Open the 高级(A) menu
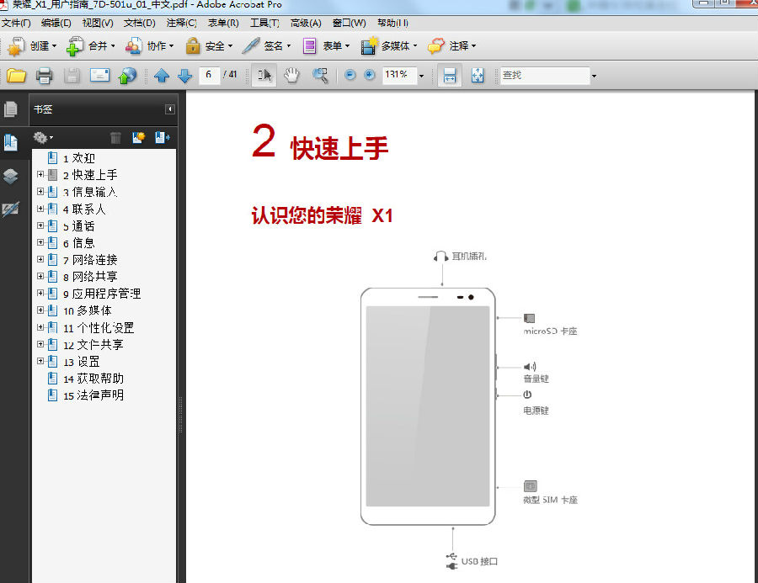The image size is (758, 583). 306,23
